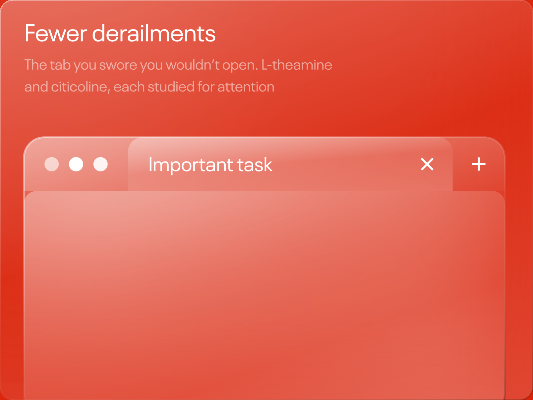
Task: Click the red card background beside the heading
Action: pos(365,33)
